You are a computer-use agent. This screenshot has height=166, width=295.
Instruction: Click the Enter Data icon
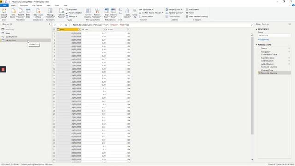pos(28,11)
